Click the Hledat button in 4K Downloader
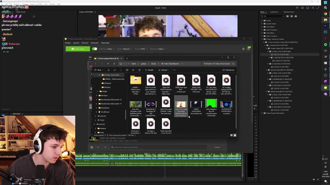 click(x=217, y=147)
